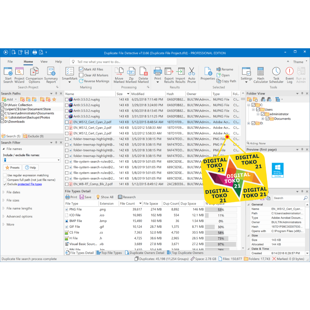This screenshot has width=310, height=310.
Task: Expand the D: drive tree node
Action: (249, 123)
